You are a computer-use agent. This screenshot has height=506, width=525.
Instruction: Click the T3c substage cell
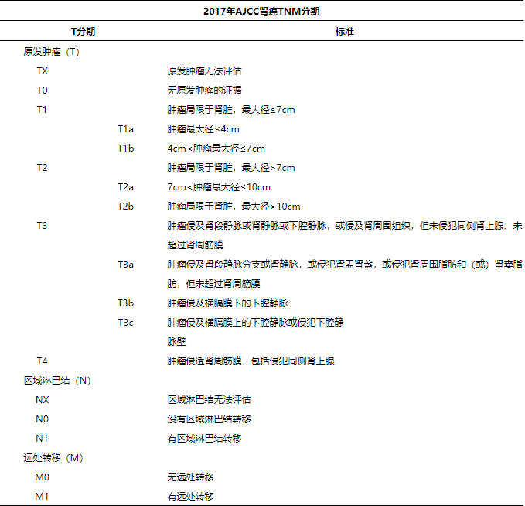(x=125, y=323)
